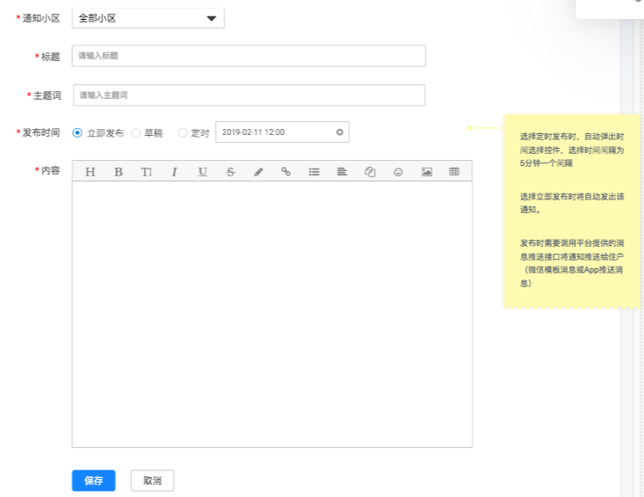Screen dimensions: 644x497
Task: Open the emoji picker in the editor
Action: (398, 172)
